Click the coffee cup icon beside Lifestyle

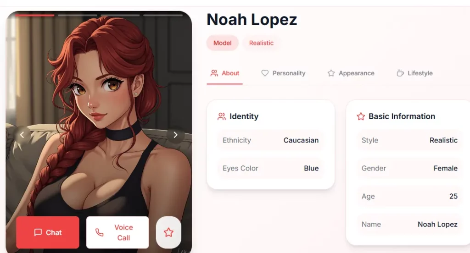tap(400, 73)
